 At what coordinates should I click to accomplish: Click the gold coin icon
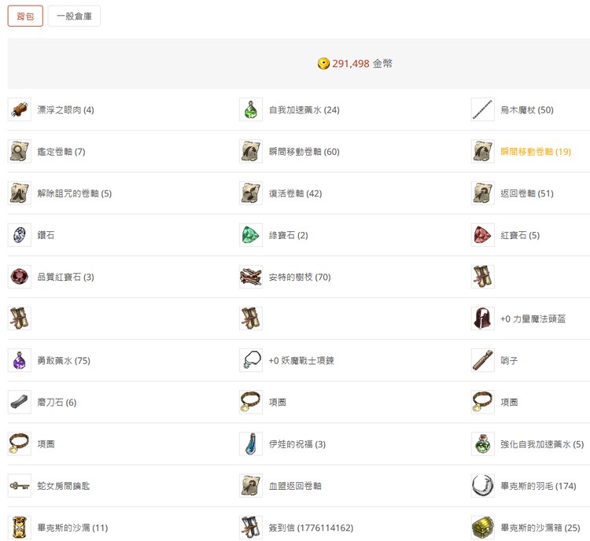tap(323, 64)
